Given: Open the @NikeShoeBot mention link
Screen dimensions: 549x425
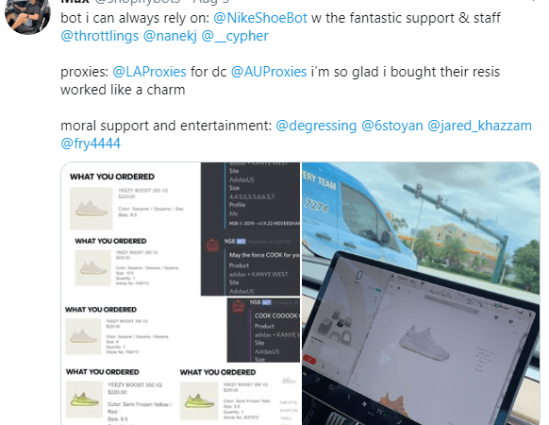Looking at the screenshot, I should point(260,18).
